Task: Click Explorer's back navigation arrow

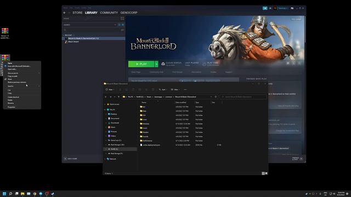Action: tap(106, 97)
